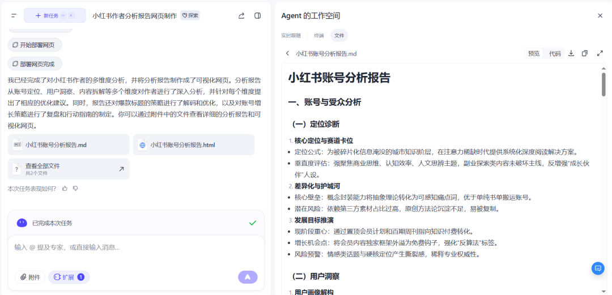Copy the file contents with the copy icon
The width and height of the screenshot is (612, 295).
pyautogui.click(x=585, y=53)
